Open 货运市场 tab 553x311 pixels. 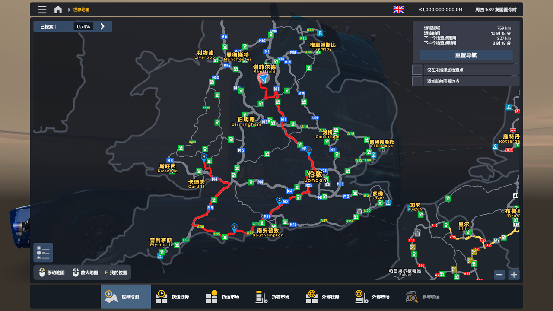226,297
